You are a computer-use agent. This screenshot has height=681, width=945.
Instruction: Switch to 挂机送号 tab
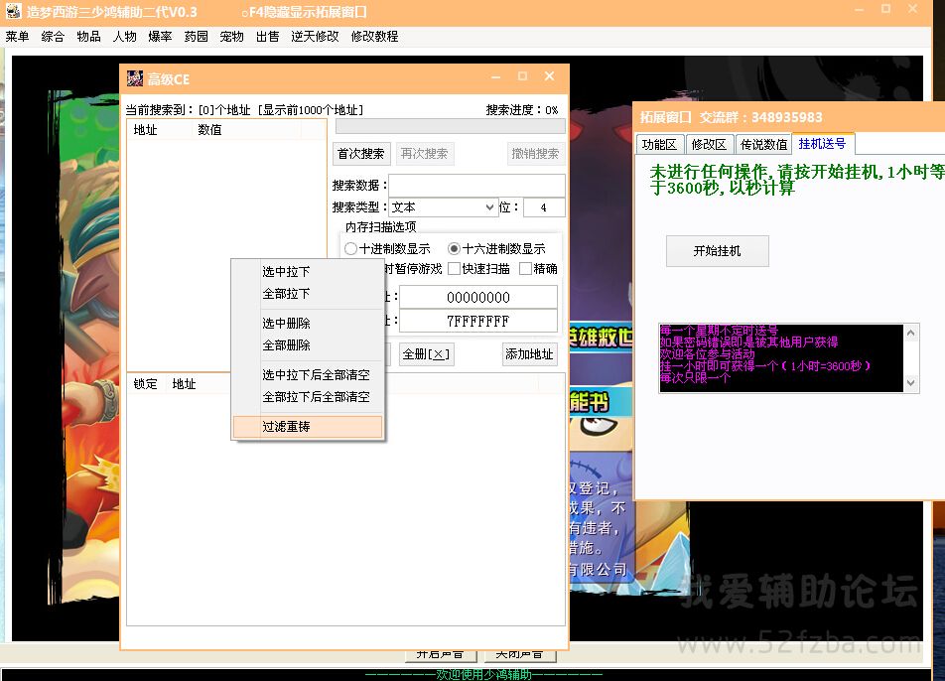tap(823, 143)
